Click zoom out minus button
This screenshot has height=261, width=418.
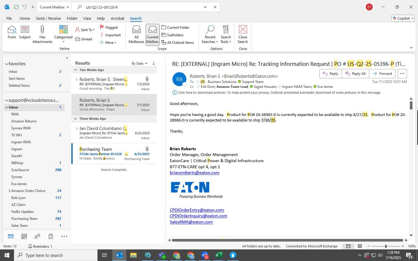369,246
